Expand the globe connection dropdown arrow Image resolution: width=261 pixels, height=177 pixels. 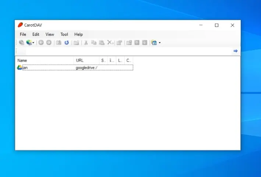pos(33,43)
